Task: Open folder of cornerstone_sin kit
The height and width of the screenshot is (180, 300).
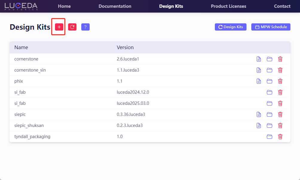Action: [270, 70]
